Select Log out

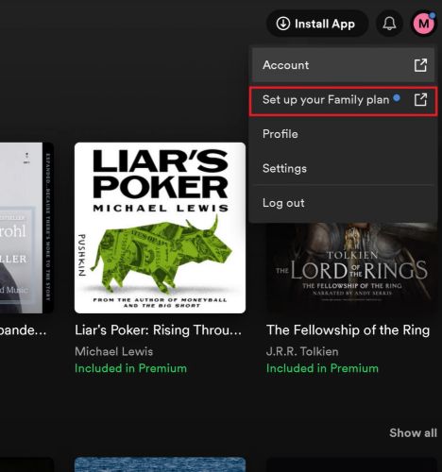click(343, 203)
